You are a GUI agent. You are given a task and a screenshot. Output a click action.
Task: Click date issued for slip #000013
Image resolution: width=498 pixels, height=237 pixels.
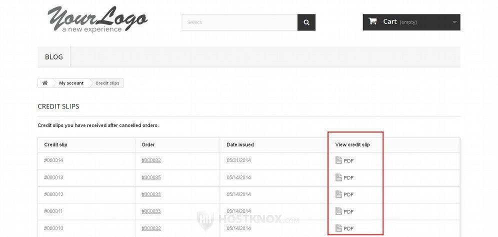(x=238, y=177)
